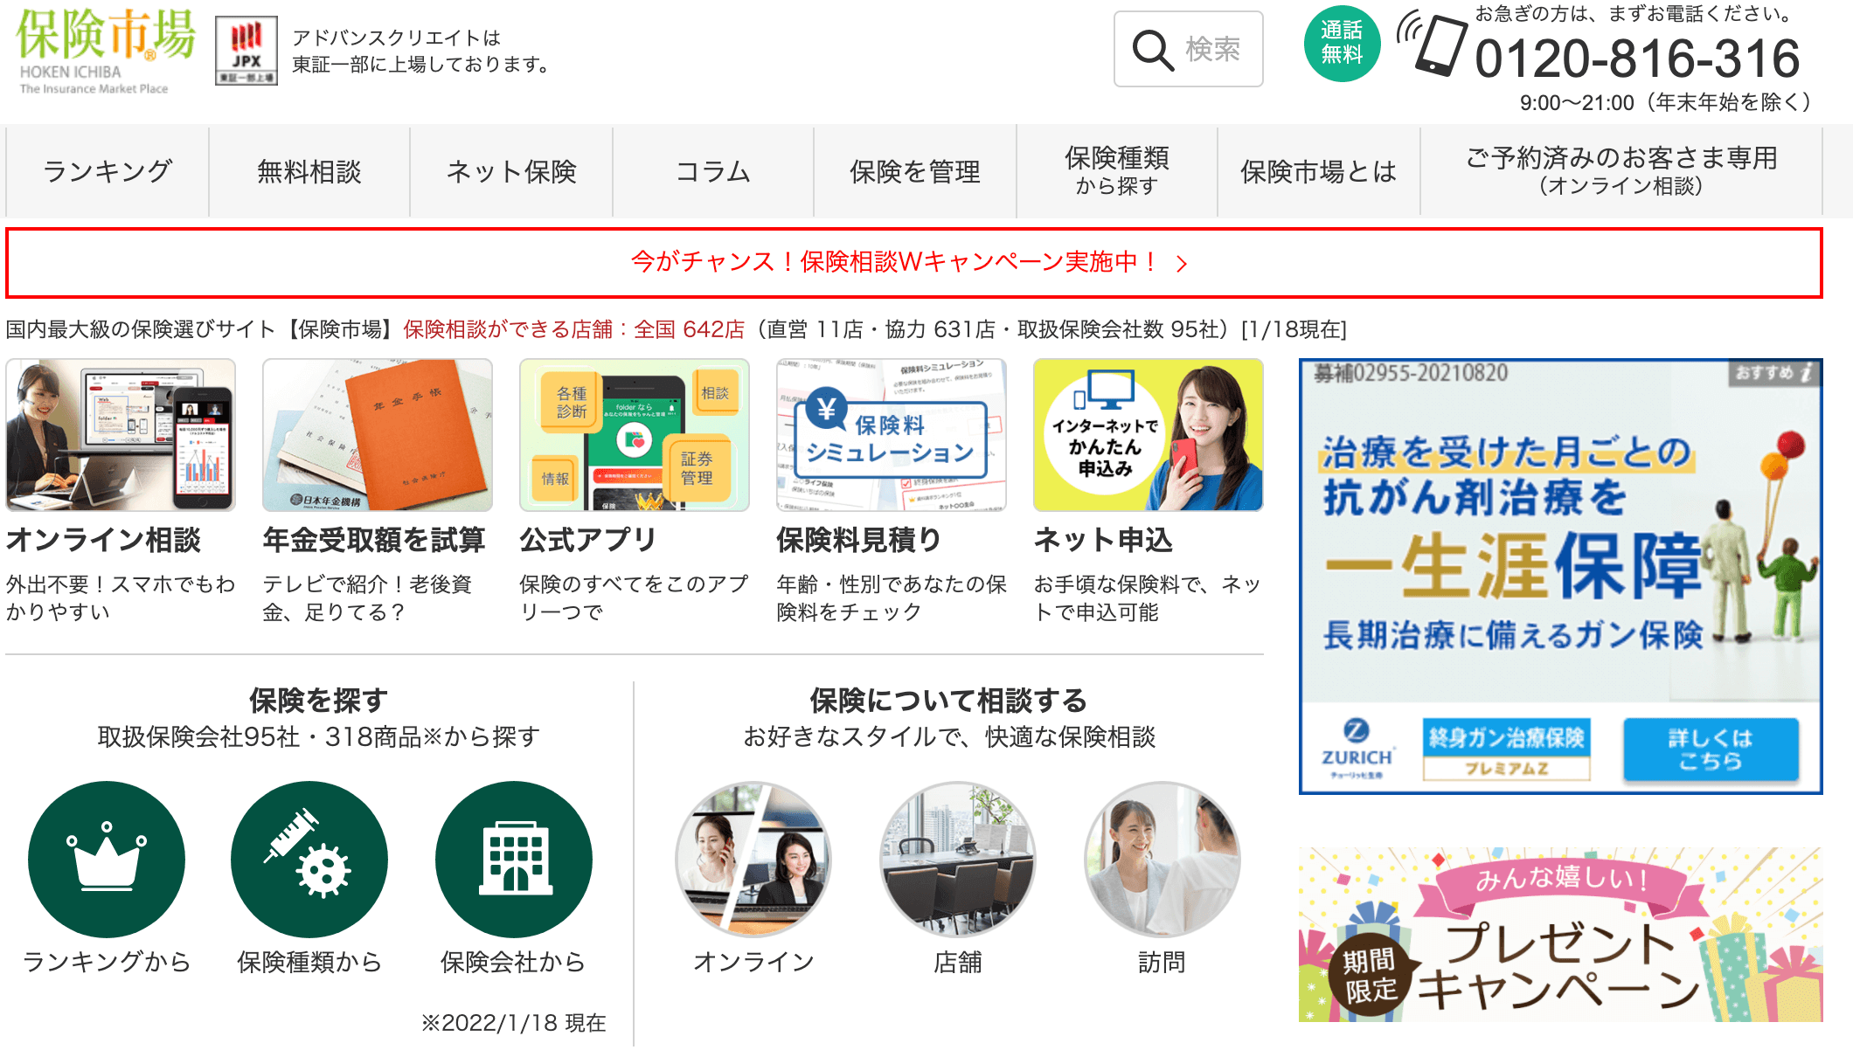1853x1050 pixels.
Task: Click the 保険会社から text label
Action: [x=513, y=962]
